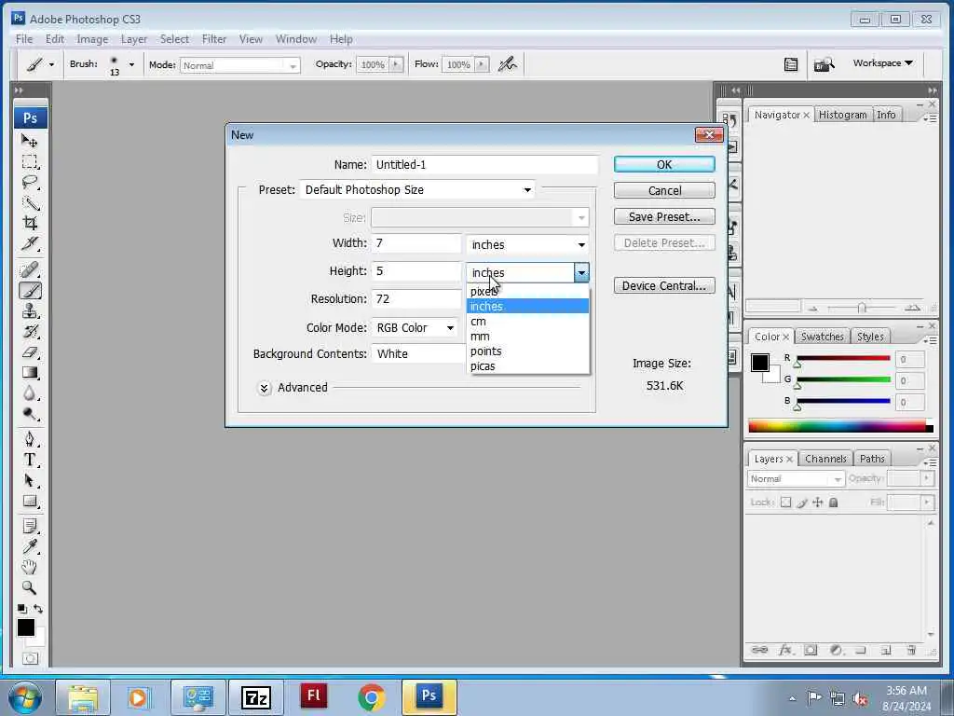This screenshot has height=716, width=954.
Task: Open the Windows Start menu
Action: [x=23, y=697]
